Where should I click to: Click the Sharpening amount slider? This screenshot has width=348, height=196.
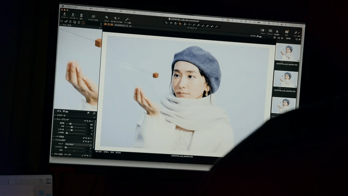[x=72, y=123]
